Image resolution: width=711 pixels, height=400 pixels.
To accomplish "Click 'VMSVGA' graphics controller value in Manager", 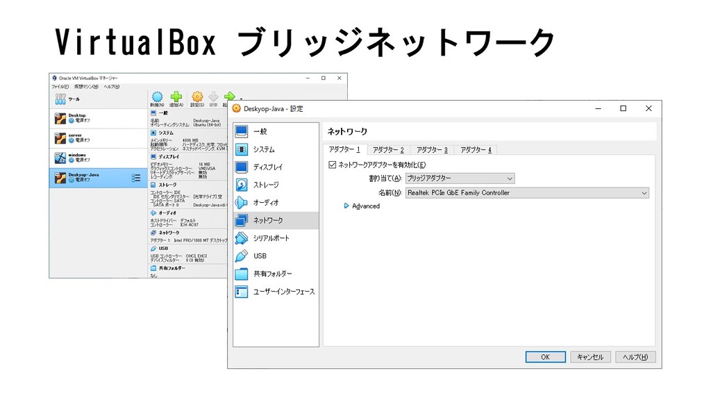I will click(x=207, y=168).
